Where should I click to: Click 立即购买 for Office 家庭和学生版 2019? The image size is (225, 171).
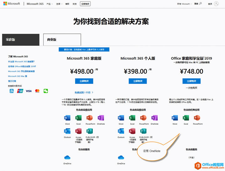click(x=191, y=81)
